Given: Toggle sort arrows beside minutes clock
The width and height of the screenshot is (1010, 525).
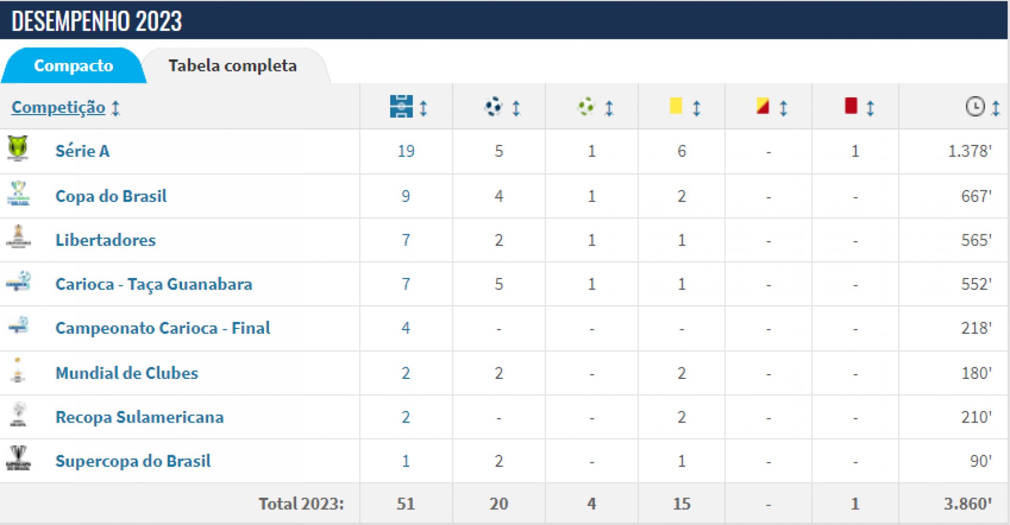Looking at the screenshot, I should point(995,108).
